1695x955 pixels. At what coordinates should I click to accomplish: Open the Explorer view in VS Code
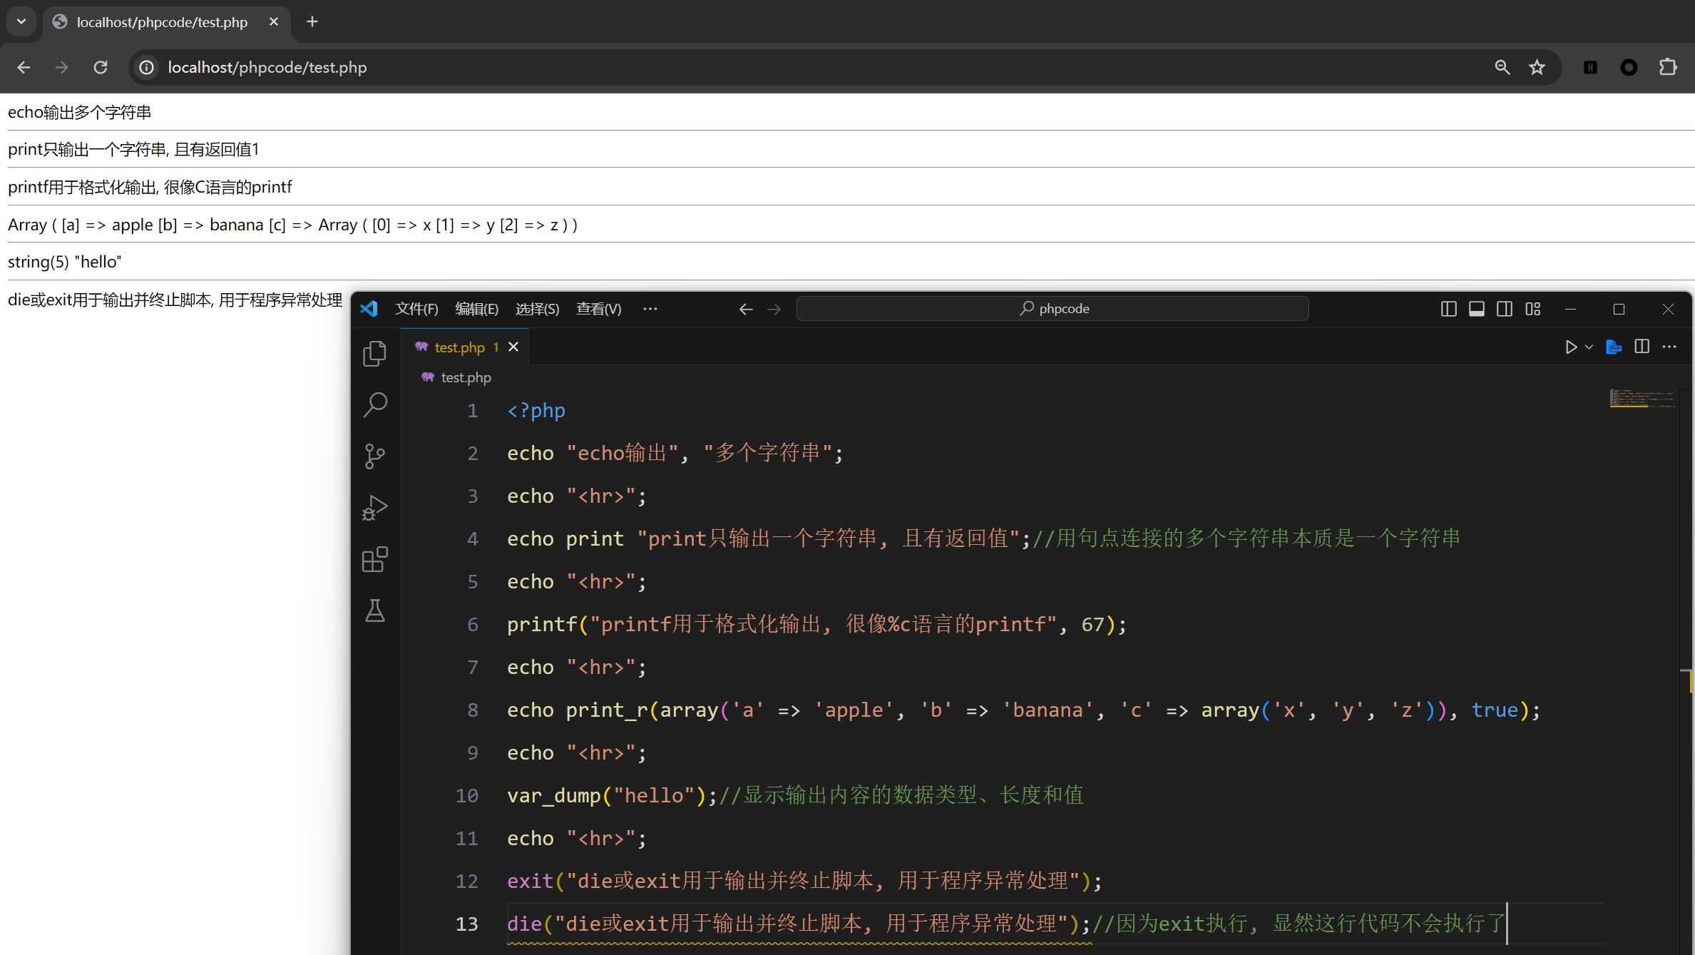374,352
